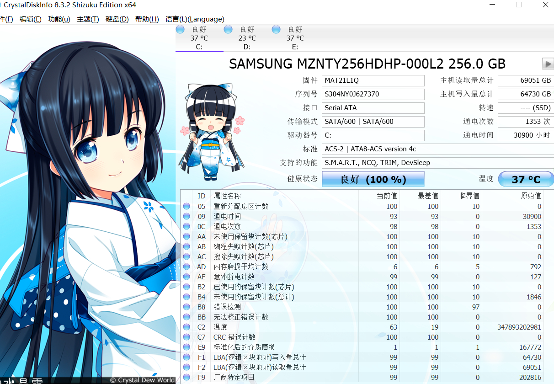Click the 良好 (100 %) health status button

[x=373, y=179]
